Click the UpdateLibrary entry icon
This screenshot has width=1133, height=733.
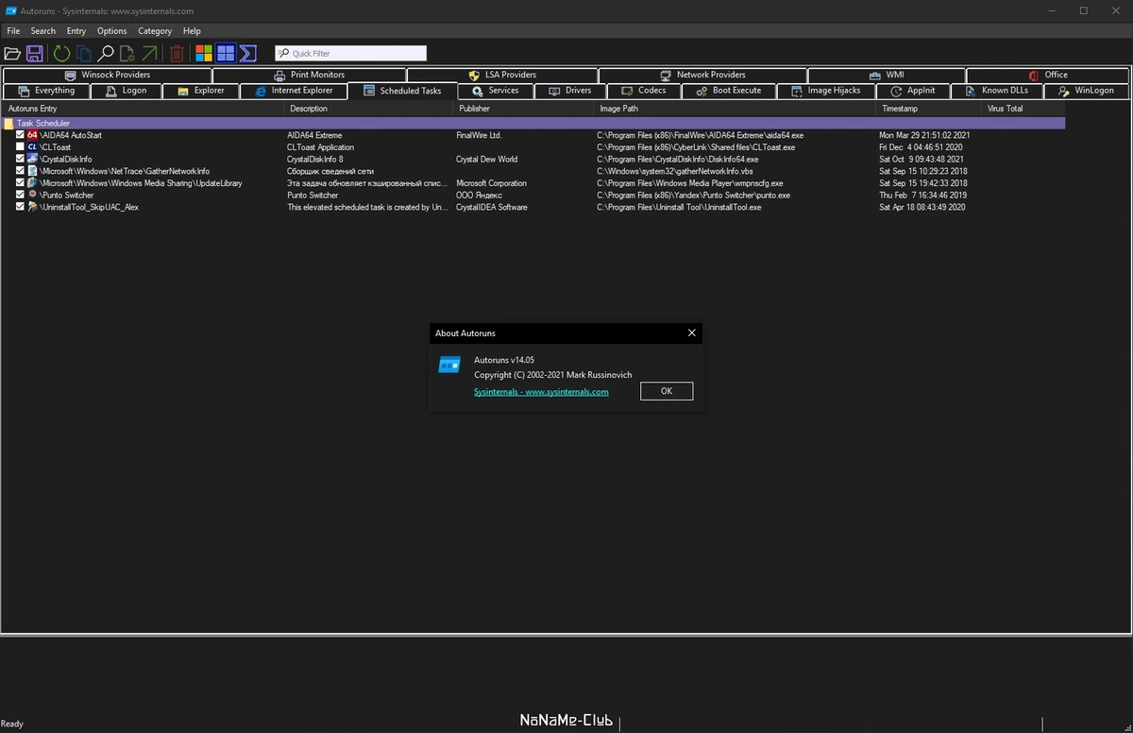coord(33,183)
